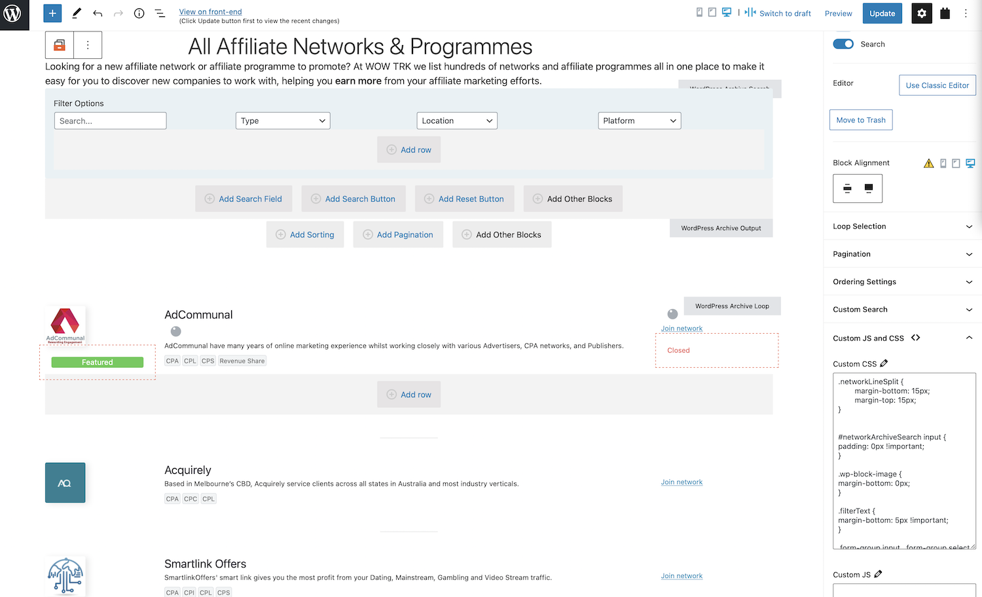Open the selected block's three-dot options
This screenshot has width=982, height=597.
(x=88, y=45)
